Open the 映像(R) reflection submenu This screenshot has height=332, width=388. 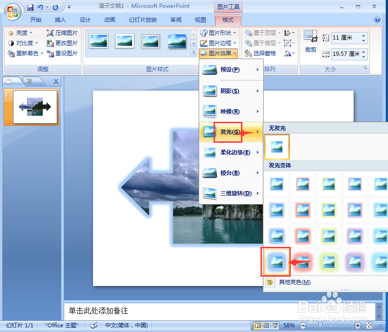click(x=231, y=112)
